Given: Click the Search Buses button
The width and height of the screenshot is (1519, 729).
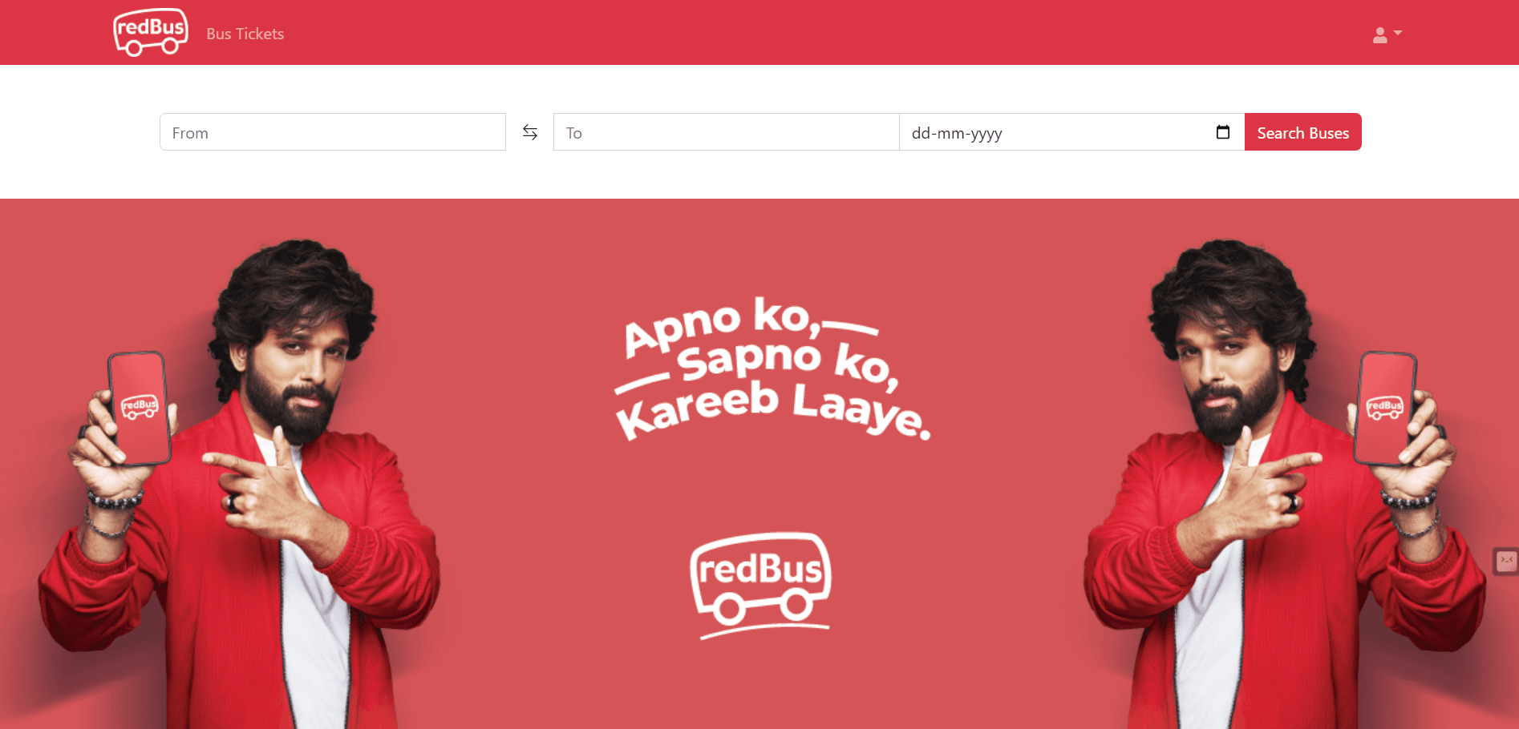Looking at the screenshot, I should pyautogui.click(x=1303, y=132).
